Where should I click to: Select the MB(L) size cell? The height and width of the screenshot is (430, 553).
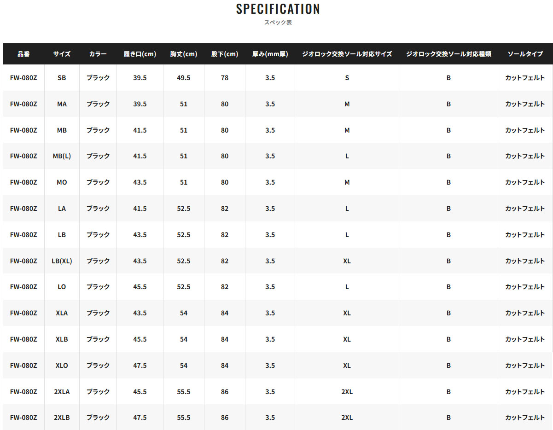pos(62,156)
